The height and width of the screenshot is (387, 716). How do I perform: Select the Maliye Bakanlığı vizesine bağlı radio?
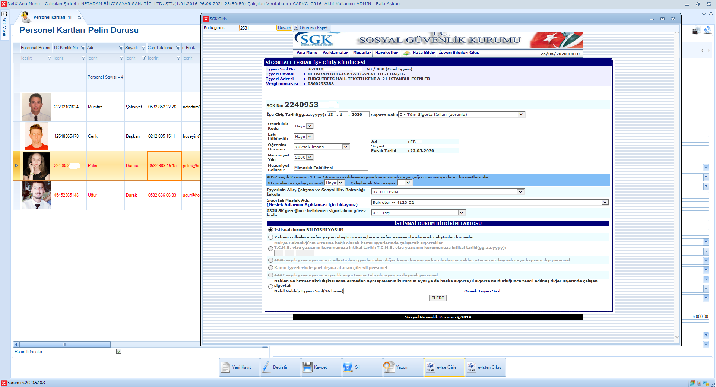click(271, 249)
